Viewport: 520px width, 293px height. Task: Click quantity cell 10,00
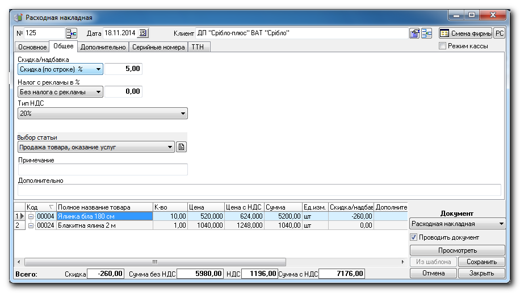click(x=170, y=216)
